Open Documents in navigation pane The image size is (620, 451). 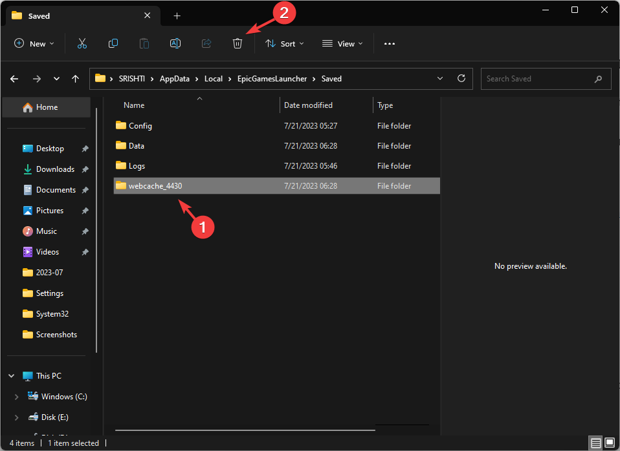click(x=56, y=189)
